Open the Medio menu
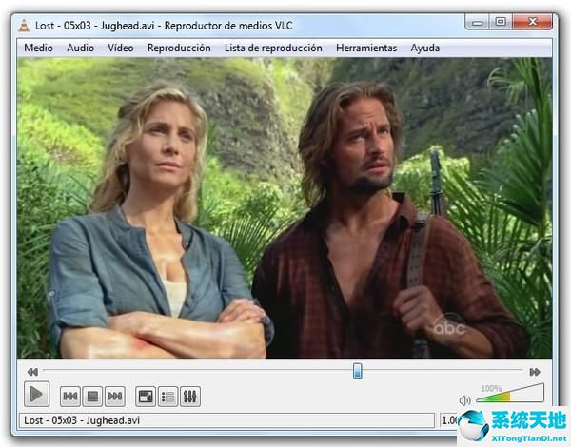Screen dimensions: 571x447 pyautogui.click(x=38, y=49)
